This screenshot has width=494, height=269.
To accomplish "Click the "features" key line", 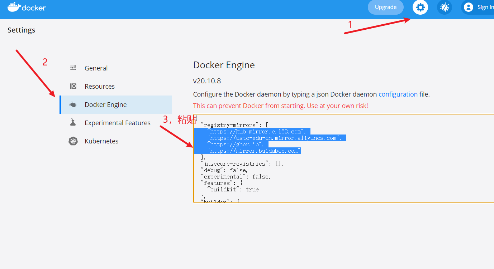I will 222,183.
